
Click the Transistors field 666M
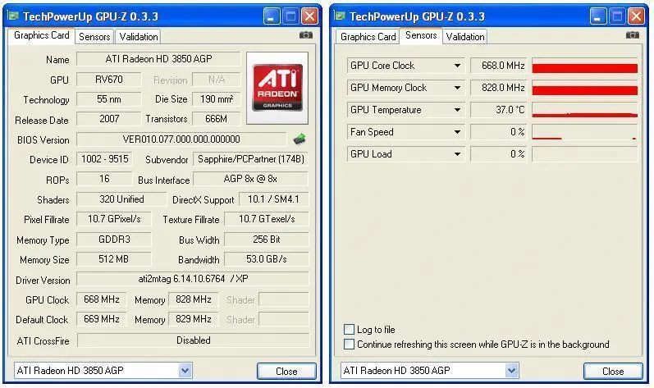coord(217,119)
